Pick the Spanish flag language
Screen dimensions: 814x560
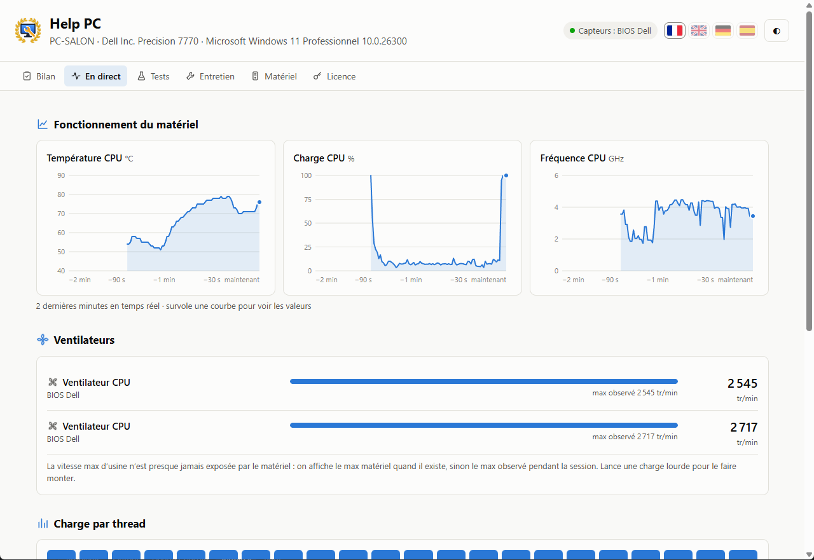point(747,31)
